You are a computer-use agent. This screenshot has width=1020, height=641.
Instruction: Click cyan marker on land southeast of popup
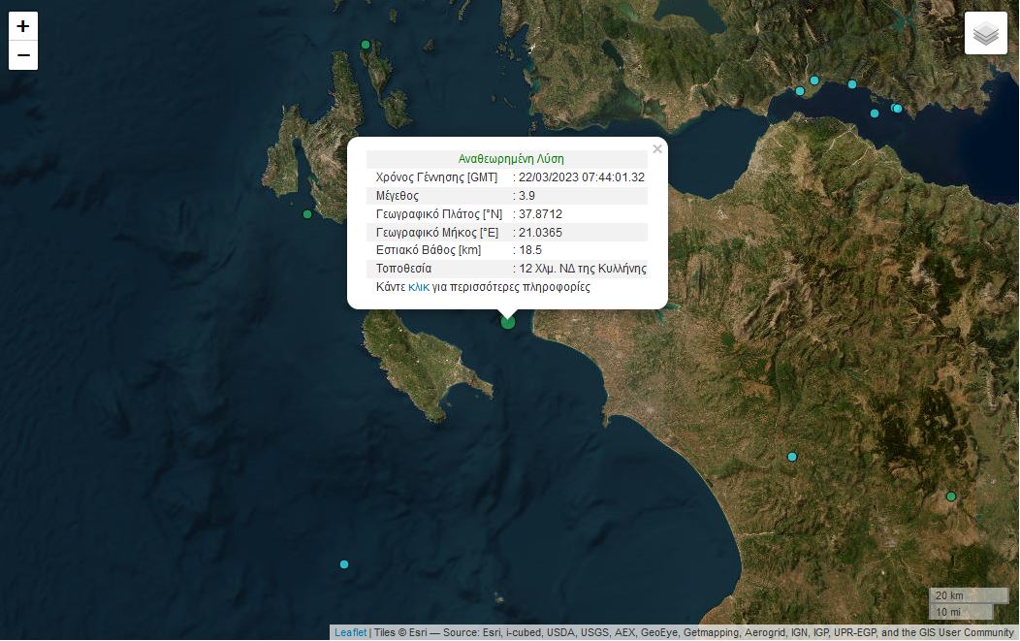[792, 457]
